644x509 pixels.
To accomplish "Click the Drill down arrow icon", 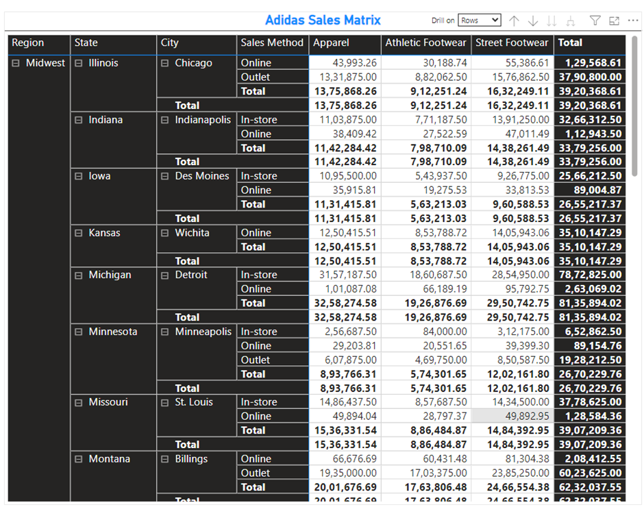I will coord(533,21).
